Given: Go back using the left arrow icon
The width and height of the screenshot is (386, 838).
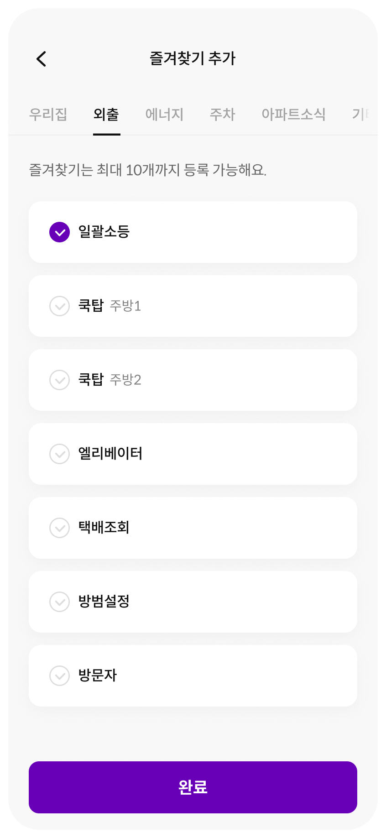Looking at the screenshot, I should click(42, 59).
